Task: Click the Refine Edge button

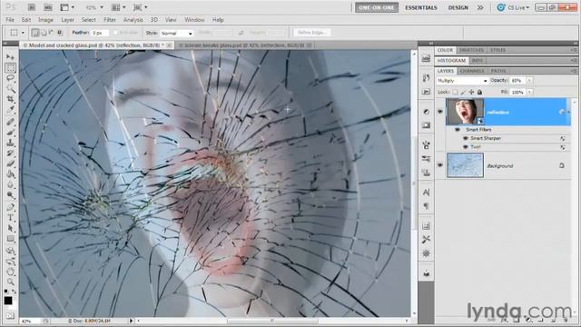Action: point(312,33)
